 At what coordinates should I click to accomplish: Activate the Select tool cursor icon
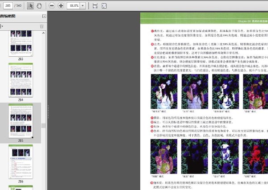[30, 6]
